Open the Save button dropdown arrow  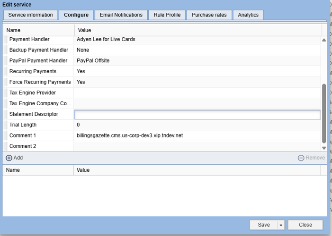click(x=280, y=225)
